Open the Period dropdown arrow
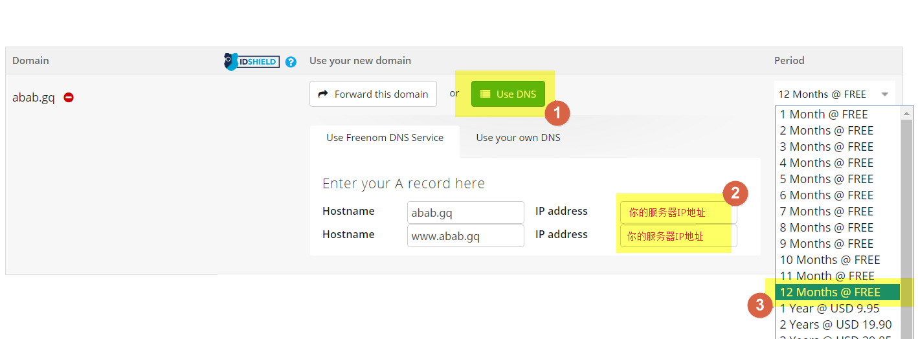The width and height of the screenshot is (918, 339). 885,94
